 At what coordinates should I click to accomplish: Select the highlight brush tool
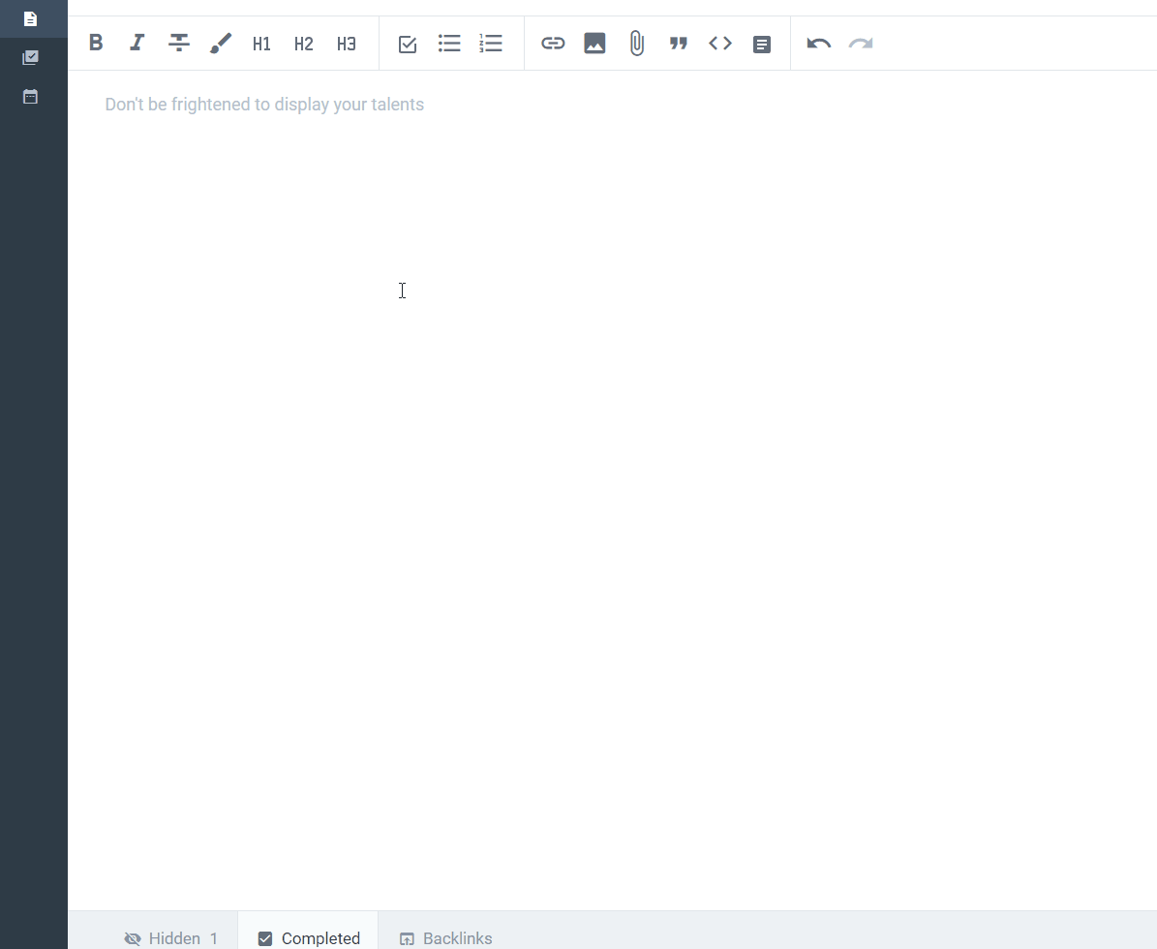pyautogui.click(x=221, y=43)
